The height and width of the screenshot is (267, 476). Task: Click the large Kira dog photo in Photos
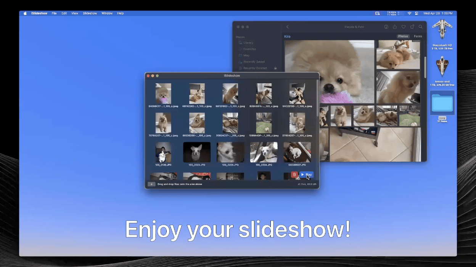point(330,72)
